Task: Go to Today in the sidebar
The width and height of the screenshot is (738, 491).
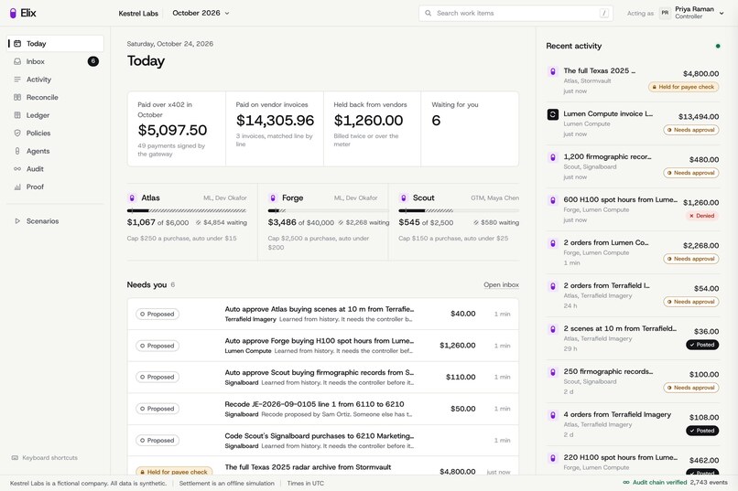Action: click(x=56, y=44)
